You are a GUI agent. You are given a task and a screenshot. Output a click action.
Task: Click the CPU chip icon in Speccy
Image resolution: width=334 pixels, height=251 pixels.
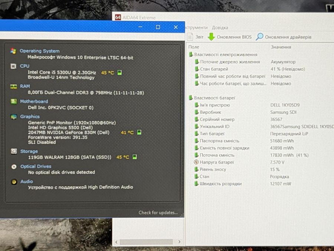coord(13,66)
